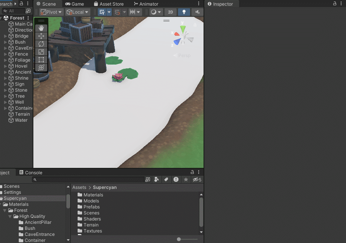Click Assets in the Project breadcrumb path

[x=79, y=187]
